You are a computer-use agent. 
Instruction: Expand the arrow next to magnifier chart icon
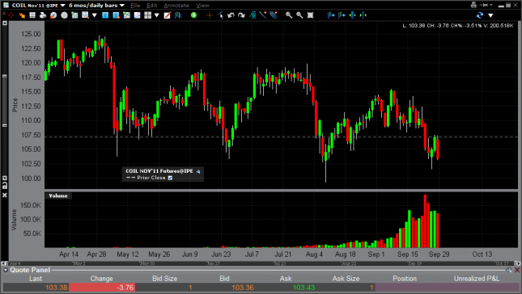pyautogui.click(x=94, y=15)
